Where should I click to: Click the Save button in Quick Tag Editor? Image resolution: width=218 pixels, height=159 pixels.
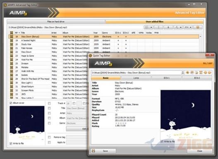click(x=103, y=151)
